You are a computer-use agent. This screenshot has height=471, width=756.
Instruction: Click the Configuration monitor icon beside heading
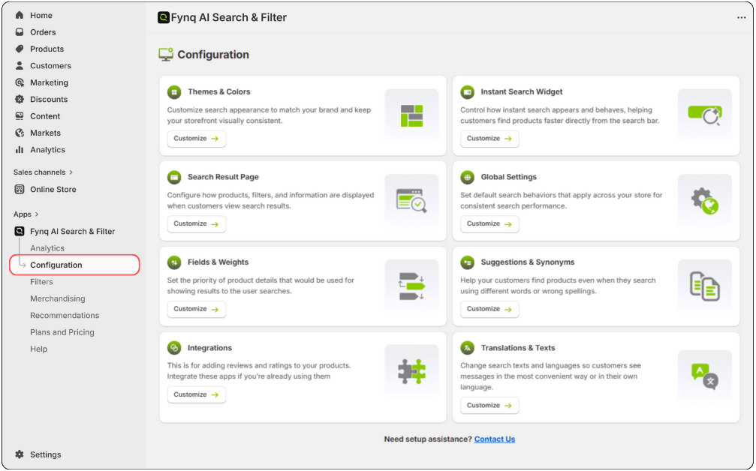coord(166,55)
